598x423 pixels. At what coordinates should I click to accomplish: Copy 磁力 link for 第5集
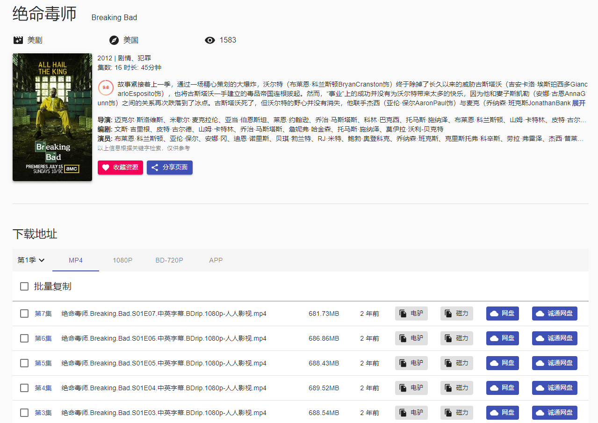coord(457,363)
